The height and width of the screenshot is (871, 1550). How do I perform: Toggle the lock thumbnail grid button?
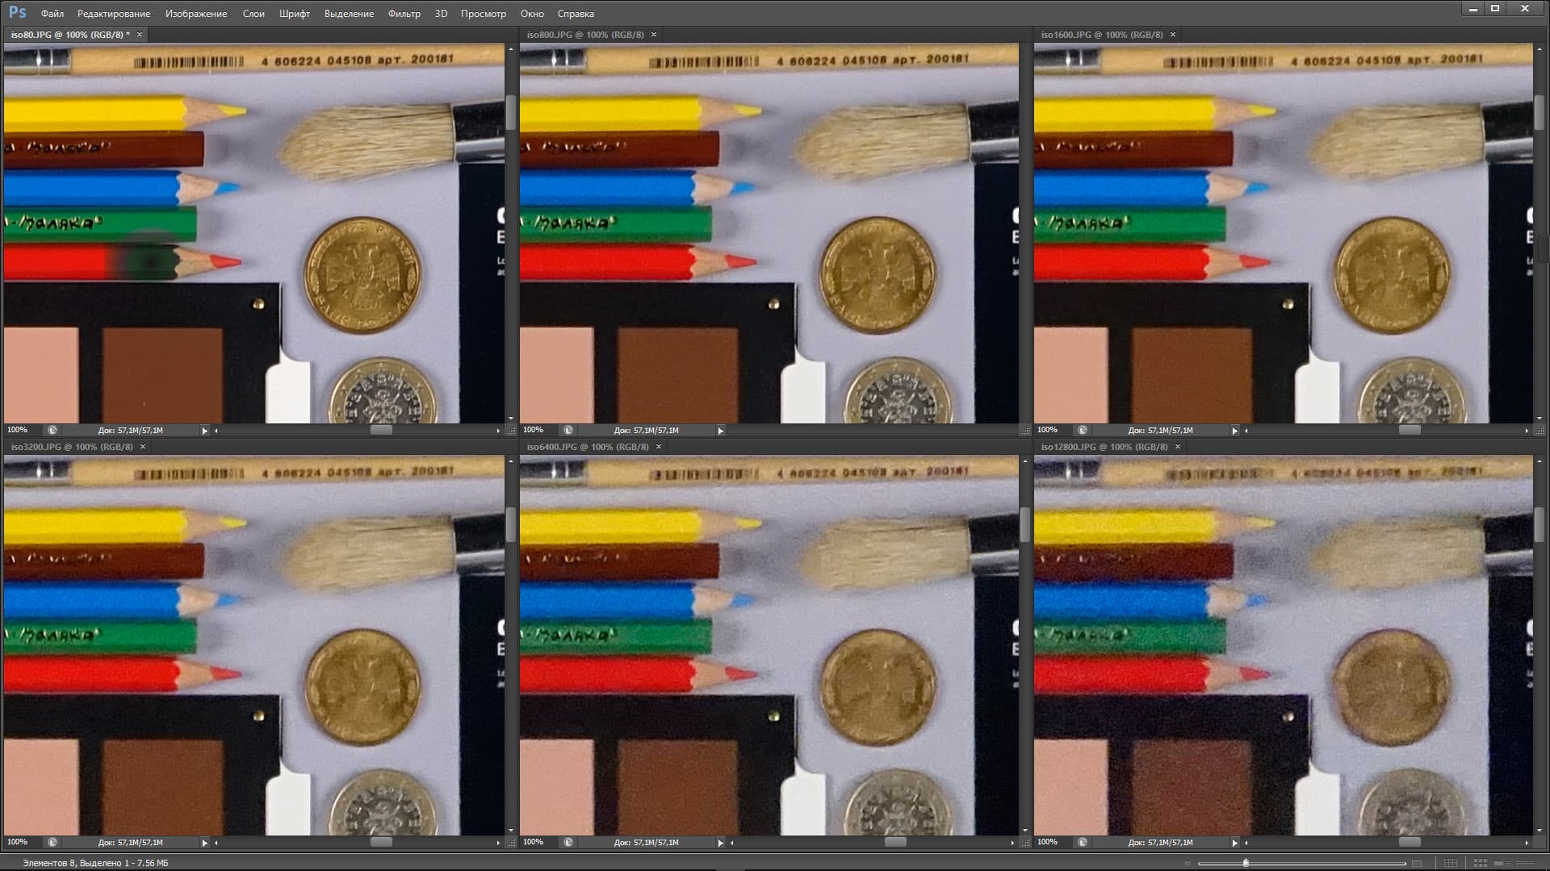click(1451, 863)
